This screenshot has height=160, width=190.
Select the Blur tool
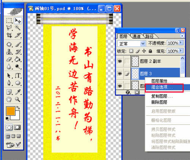[9, 66]
